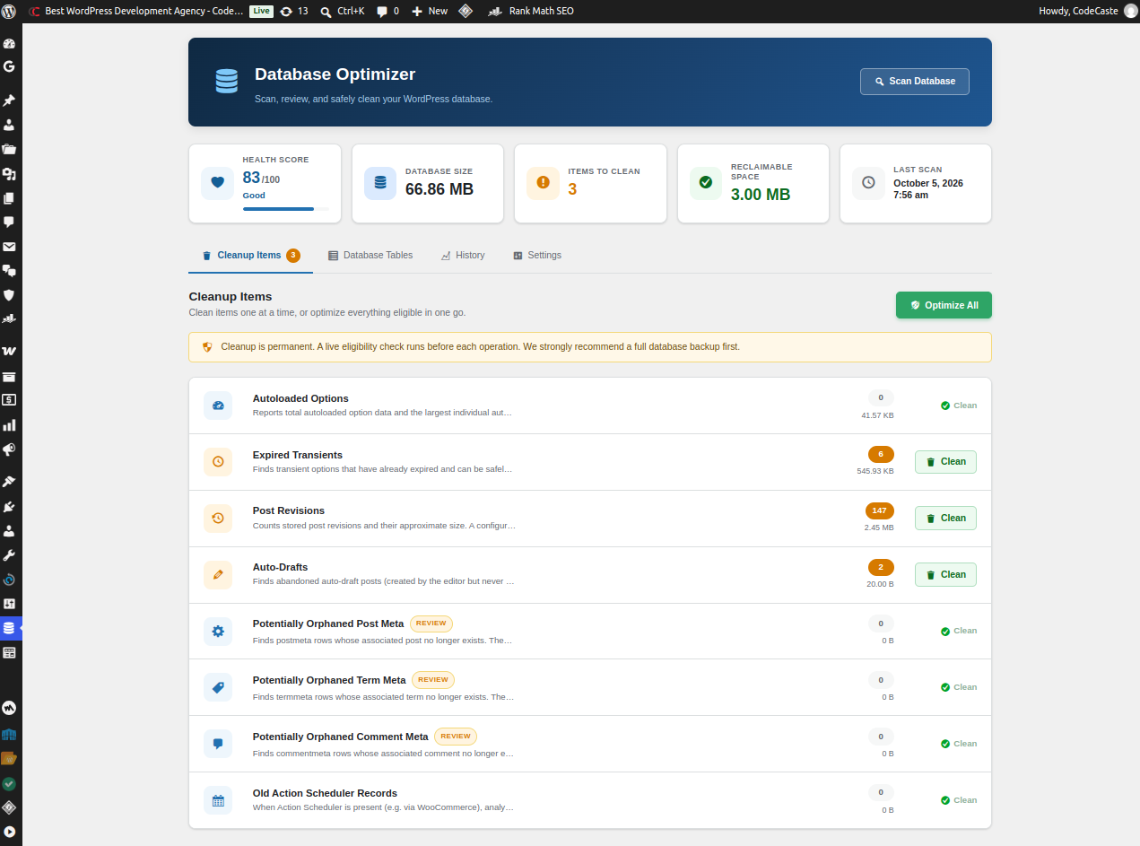Click the 147 count badge for Post Revisions
This screenshot has height=846, width=1140.
click(x=880, y=510)
